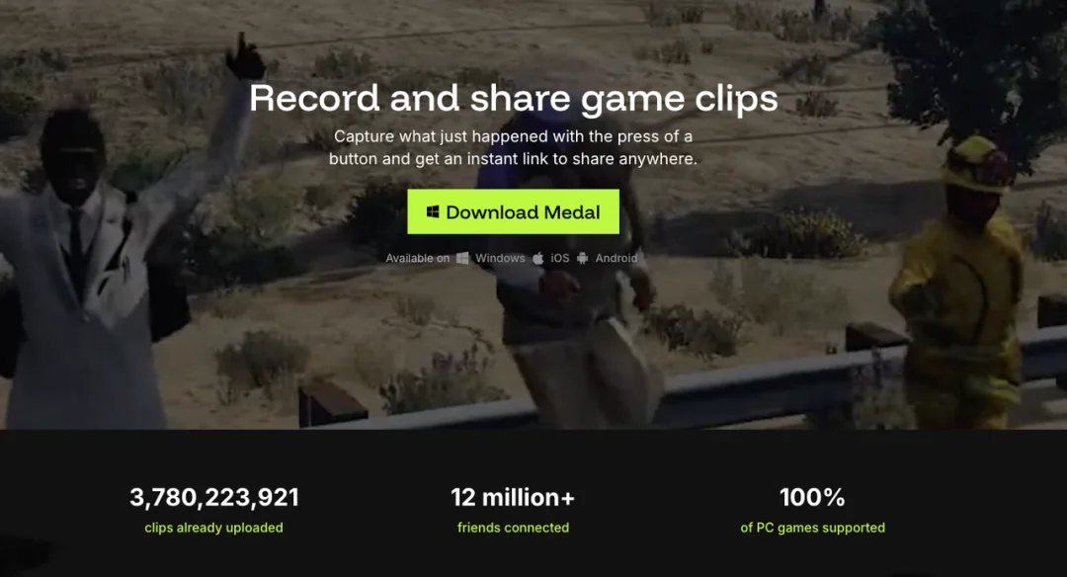This screenshot has width=1067, height=577.
Task: Click the "clips already uploaded" label
Action: [213, 528]
